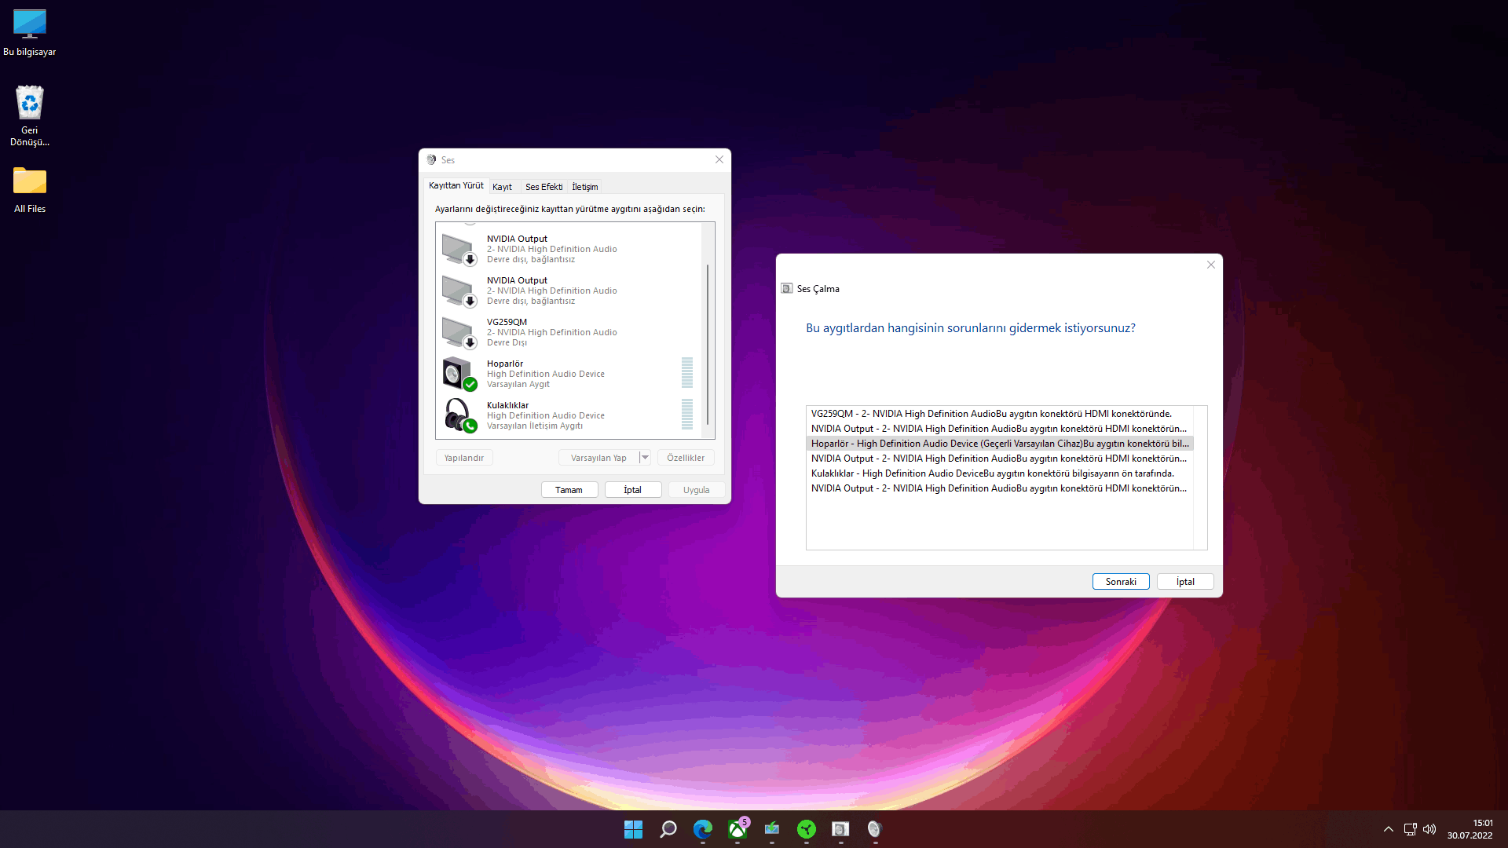Open Microsoft Edge from taskbar

pos(702,829)
